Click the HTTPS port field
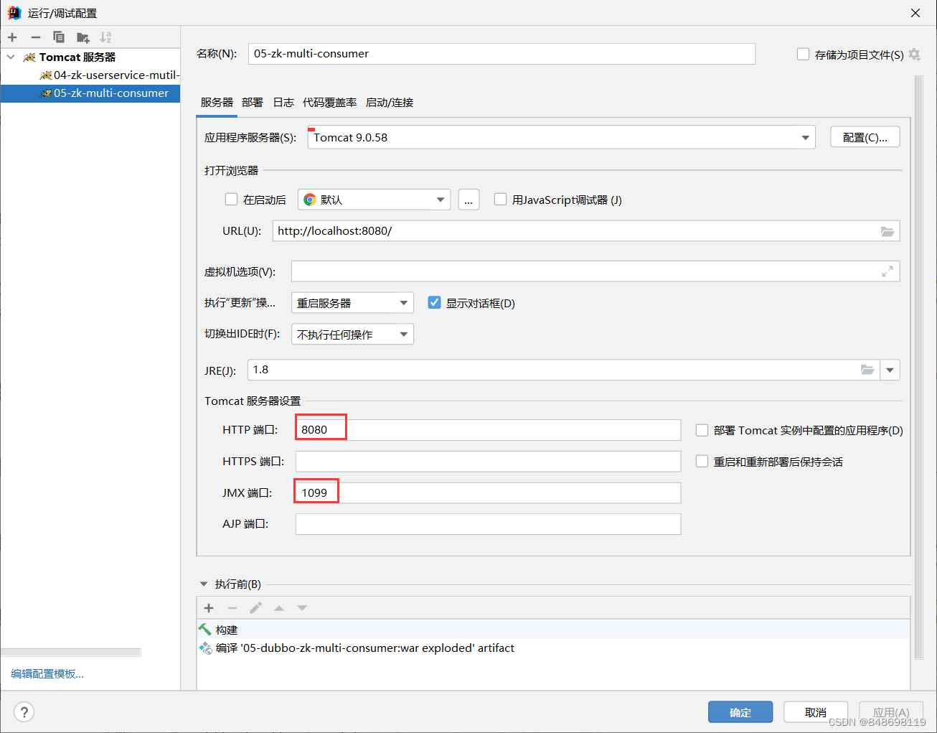The image size is (937, 733). (488, 462)
